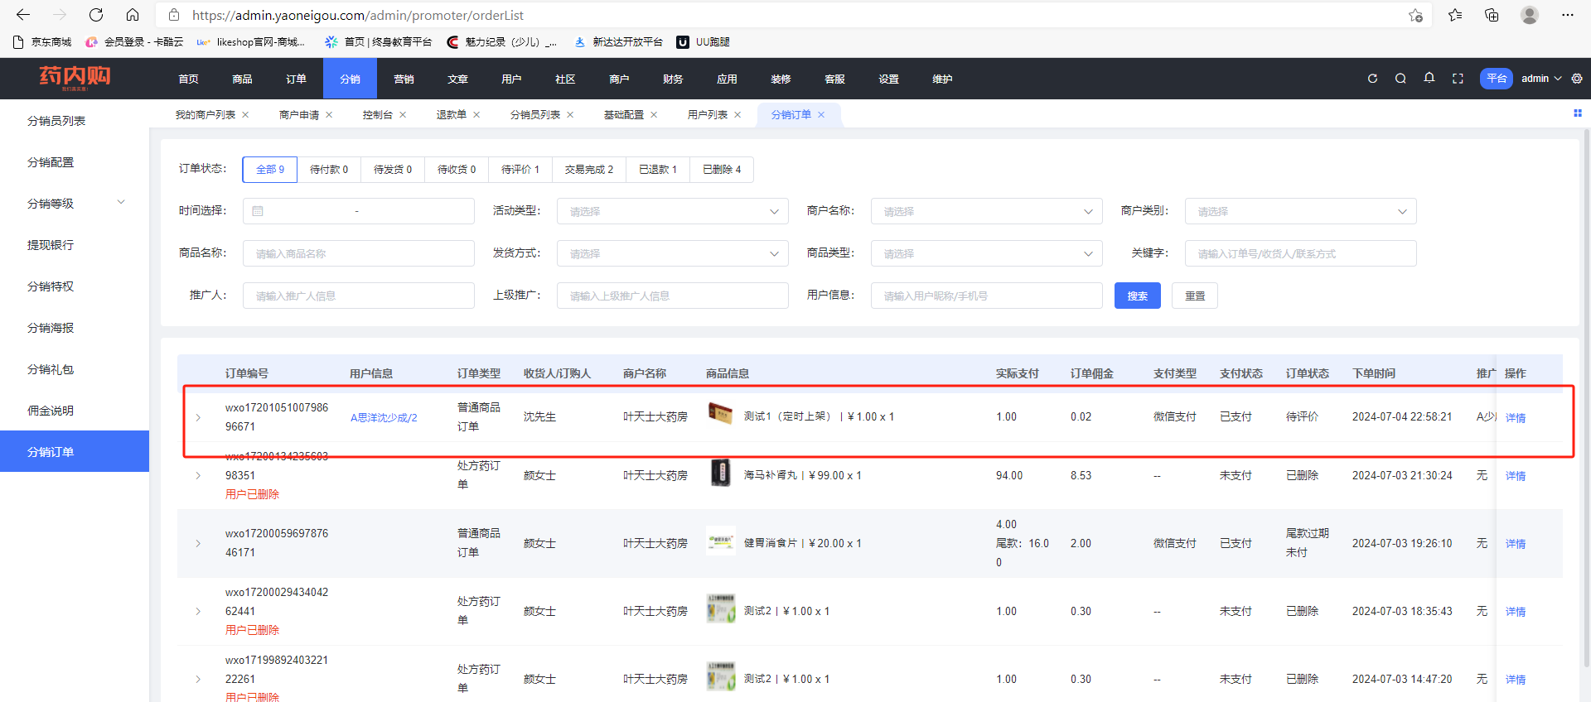Click the 推广人 input field
This screenshot has width=1591, height=702.
[x=359, y=296]
